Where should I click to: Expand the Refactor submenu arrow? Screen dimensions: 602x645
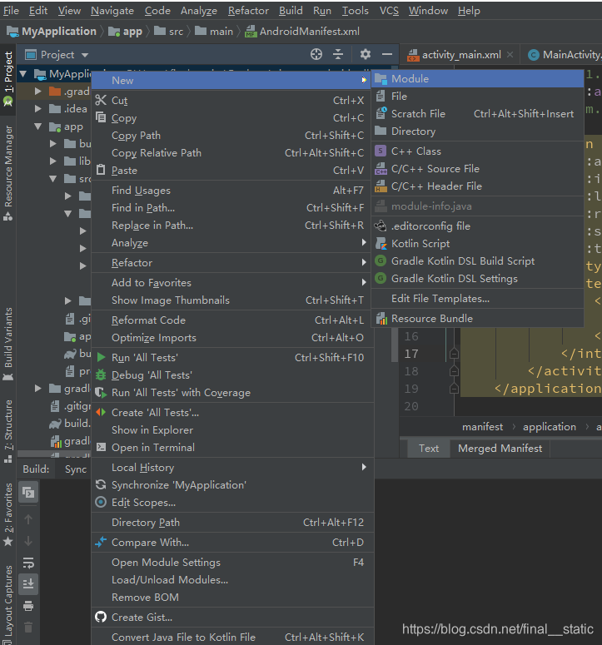(364, 262)
